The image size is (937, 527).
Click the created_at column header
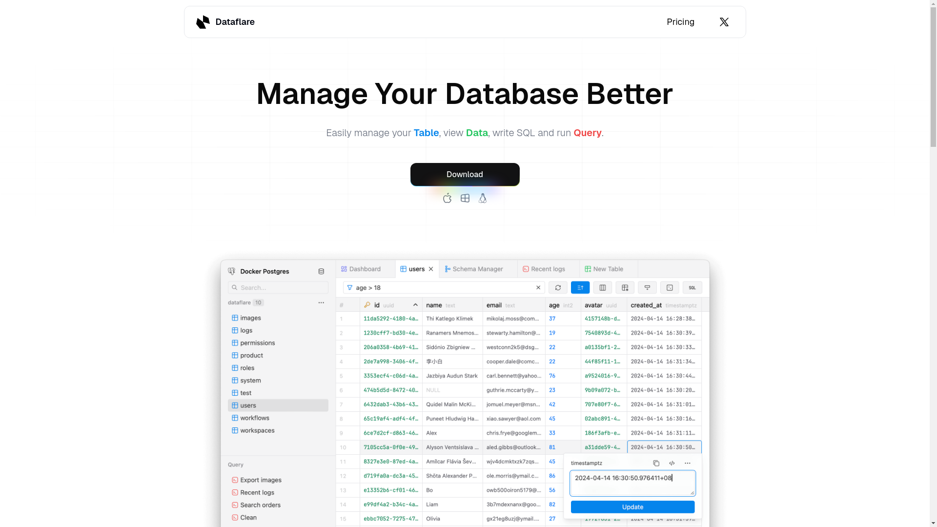[x=664, y=305]
